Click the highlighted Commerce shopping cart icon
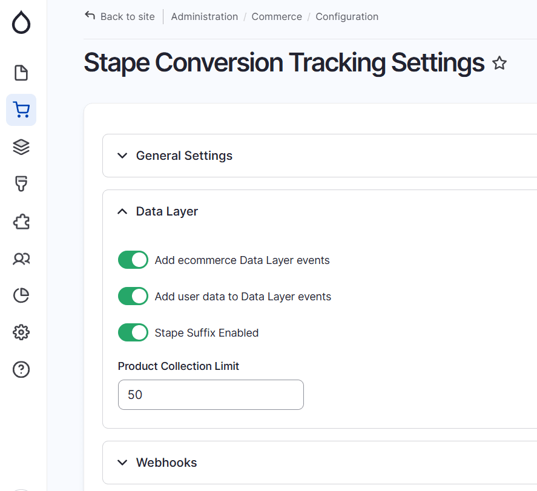 click(x=21, y=110)
